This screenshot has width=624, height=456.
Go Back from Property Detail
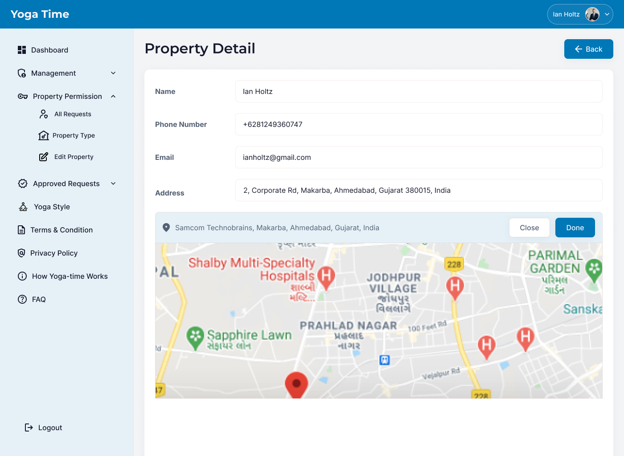pos(588,49)
